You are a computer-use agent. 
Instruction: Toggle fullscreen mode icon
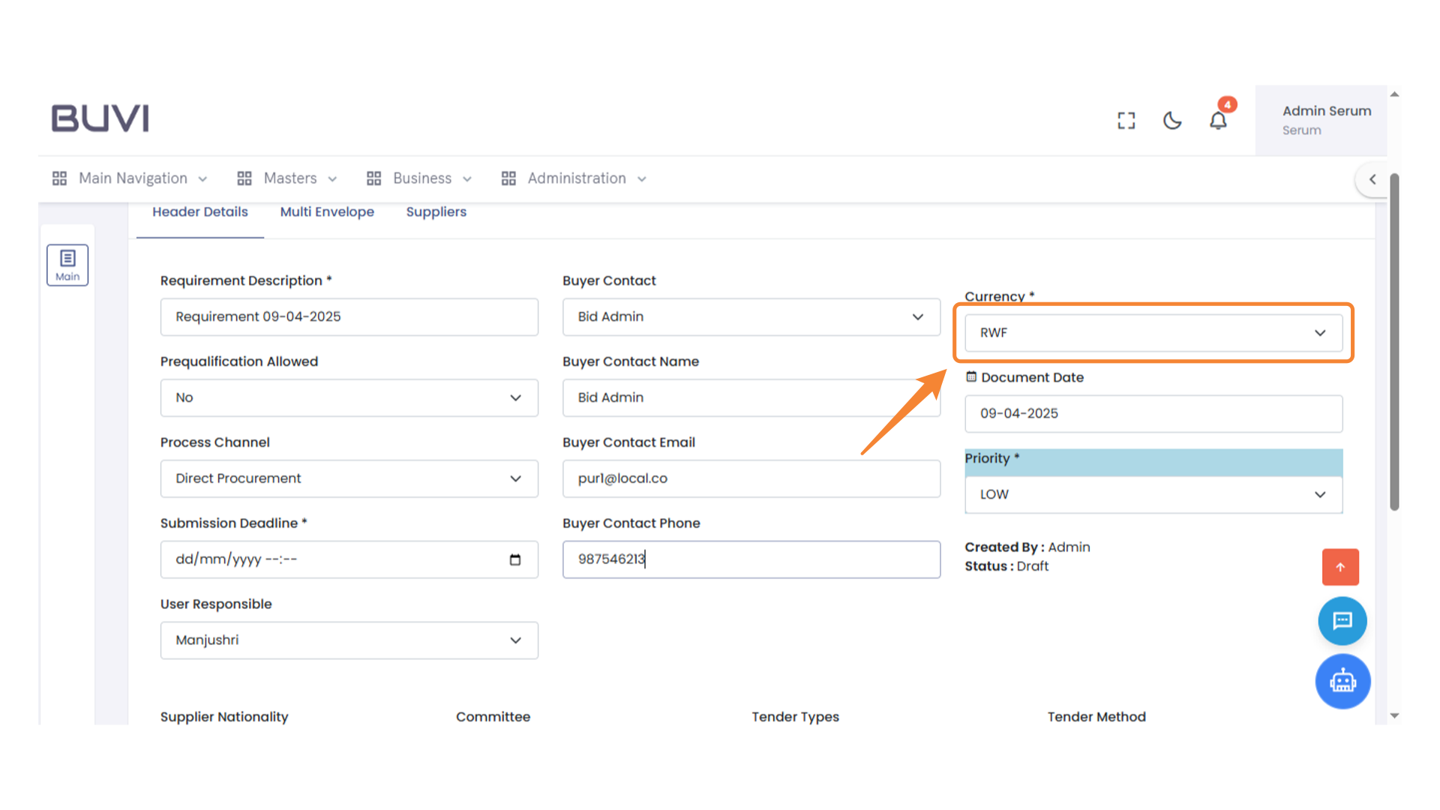click(1126, 121)
